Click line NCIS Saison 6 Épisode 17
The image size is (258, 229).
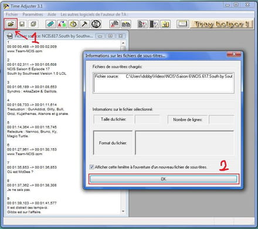click(28, 69)
